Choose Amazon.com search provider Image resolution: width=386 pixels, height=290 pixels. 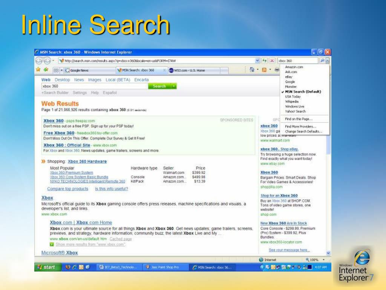tap(294, 67)
